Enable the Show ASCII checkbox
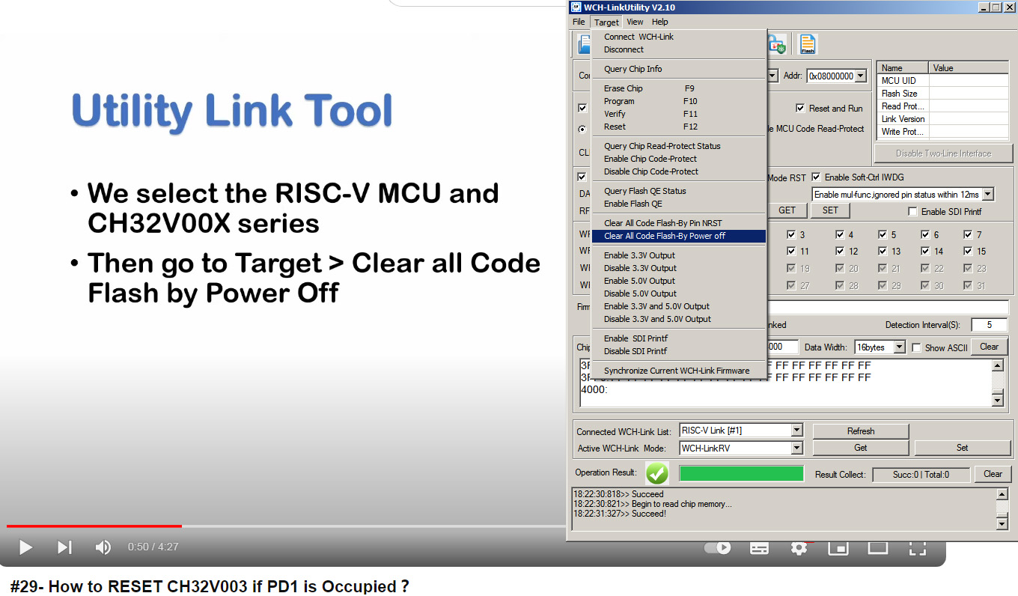The width and height of the screenshot is (1018, 596). pyautogui.click(x=916, y=347)
